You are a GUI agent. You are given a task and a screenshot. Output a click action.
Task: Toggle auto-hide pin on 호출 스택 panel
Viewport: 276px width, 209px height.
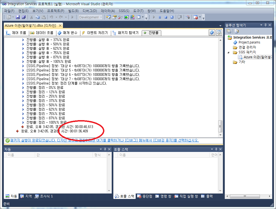(x=216, y=149)
